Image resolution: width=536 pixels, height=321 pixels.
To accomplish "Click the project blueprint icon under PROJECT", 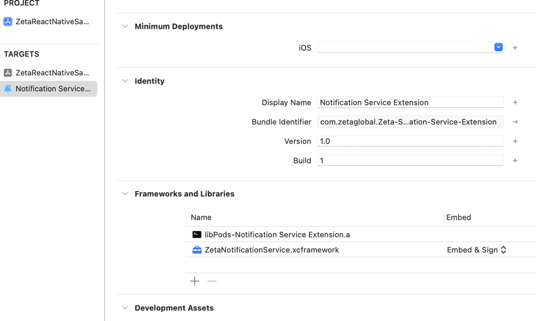I will click(x=8, y=21).
